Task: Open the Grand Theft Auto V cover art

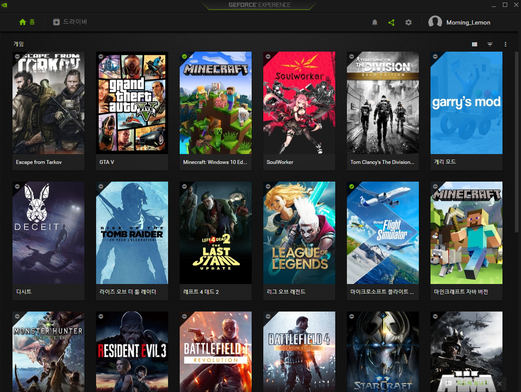Action: (132, 103)
